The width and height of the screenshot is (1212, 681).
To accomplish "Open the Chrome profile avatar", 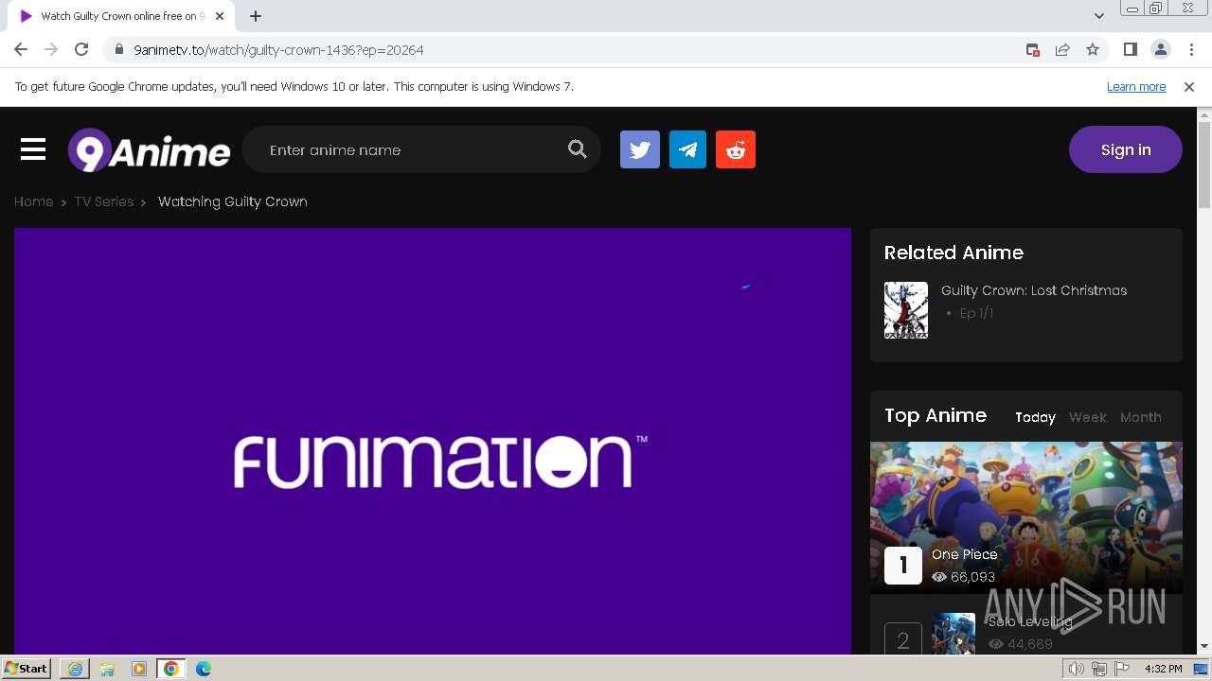I will pos(1161,50).
